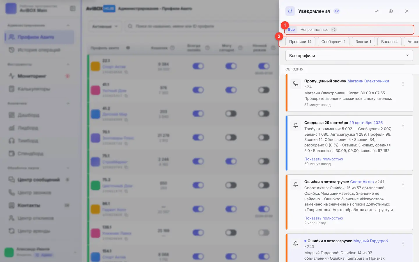The width and height of the screenshot is (419, 262).
Task: Open three-dot menu for Модный Гардероб notification
Action: 403,244
